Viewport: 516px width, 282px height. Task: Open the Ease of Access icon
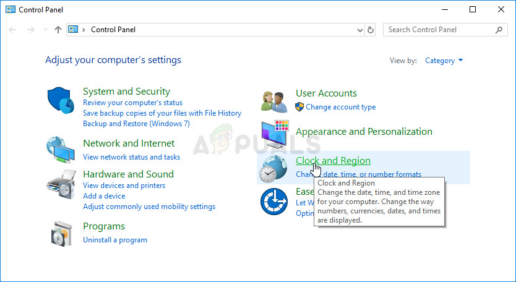click(272, 201)
